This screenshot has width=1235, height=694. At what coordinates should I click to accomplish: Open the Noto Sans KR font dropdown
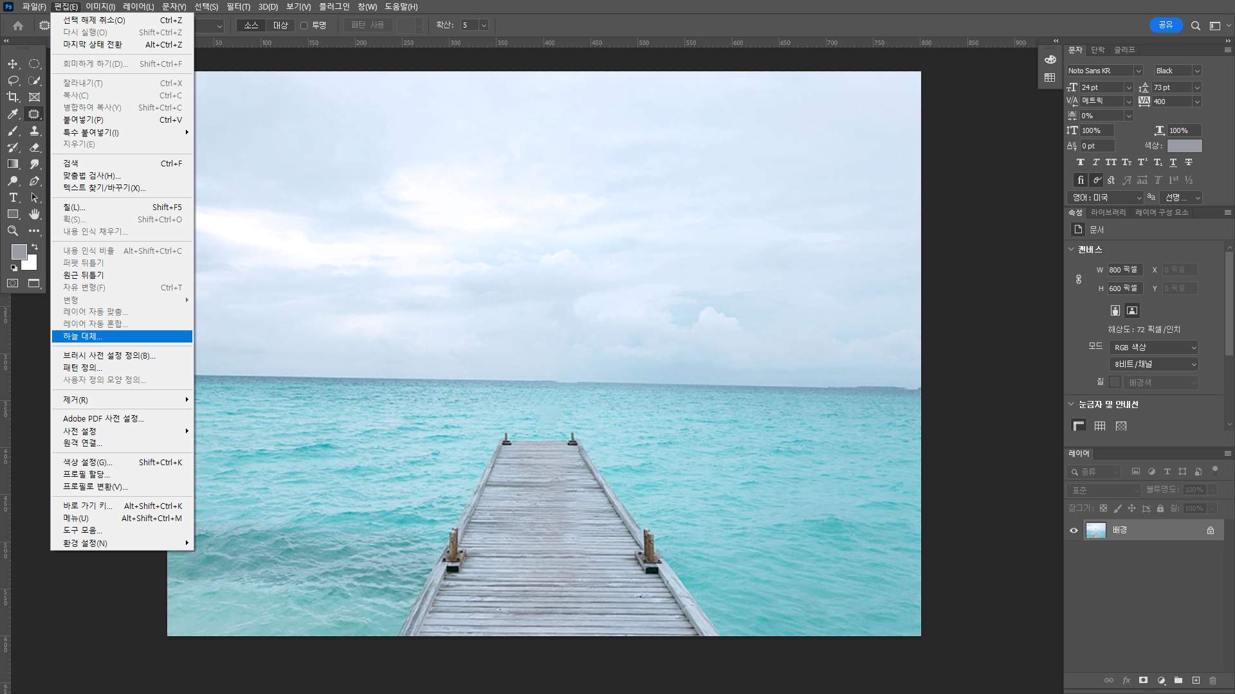pos(1139,71)
